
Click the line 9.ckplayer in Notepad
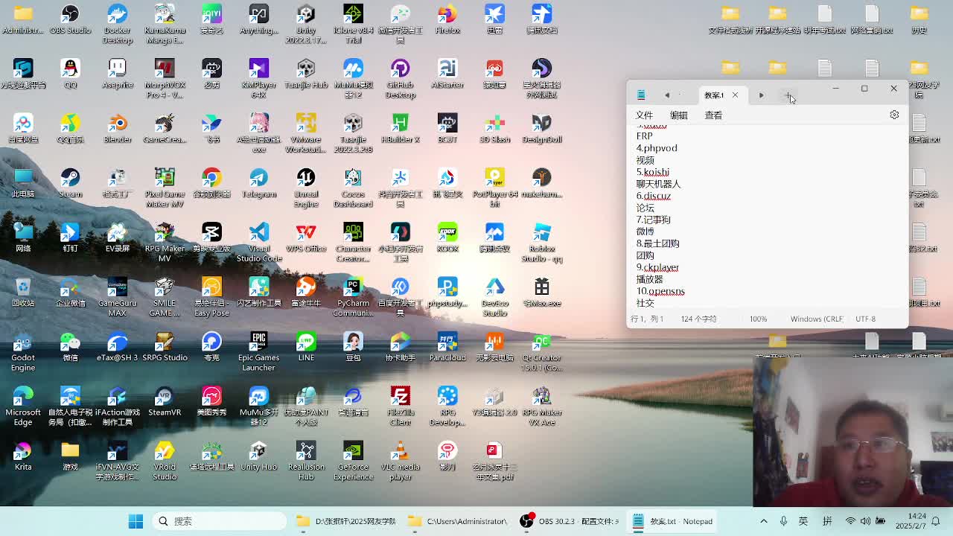pyautogui.click(x=657, y=267)
